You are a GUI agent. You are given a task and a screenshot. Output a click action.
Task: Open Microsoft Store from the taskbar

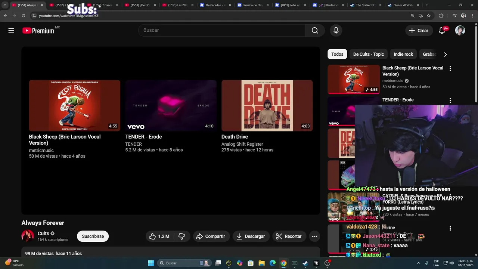[251, 263]
